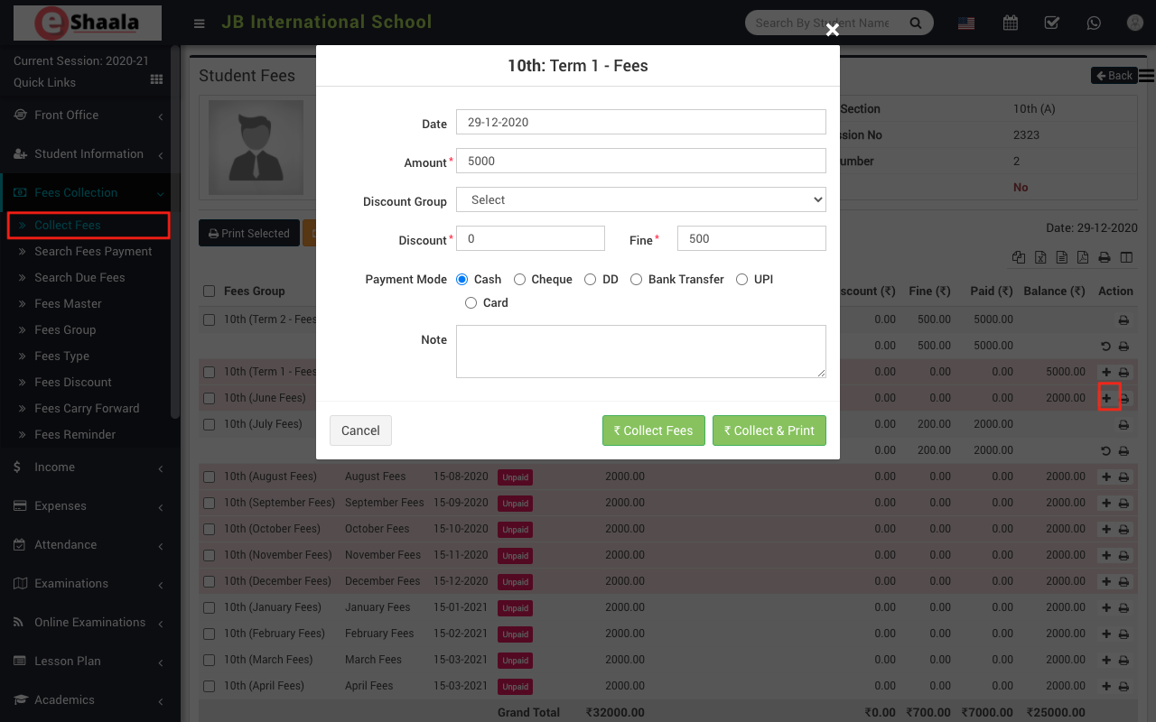Close the fees modal with X icon
The image size is (1156, 722).
[x=832, y=30]
